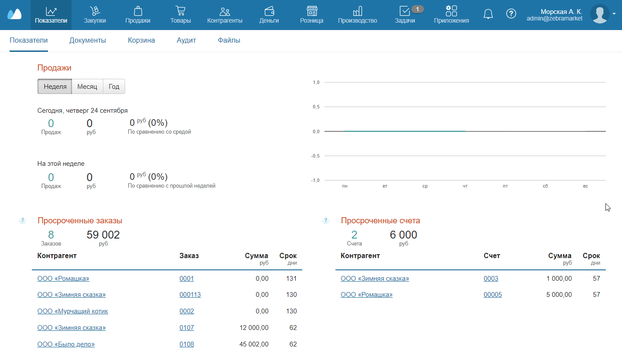Click the help hint beside Просроченные счета
Image resolution: width=622 pixels, height=353 pixels.
point(325,221)
